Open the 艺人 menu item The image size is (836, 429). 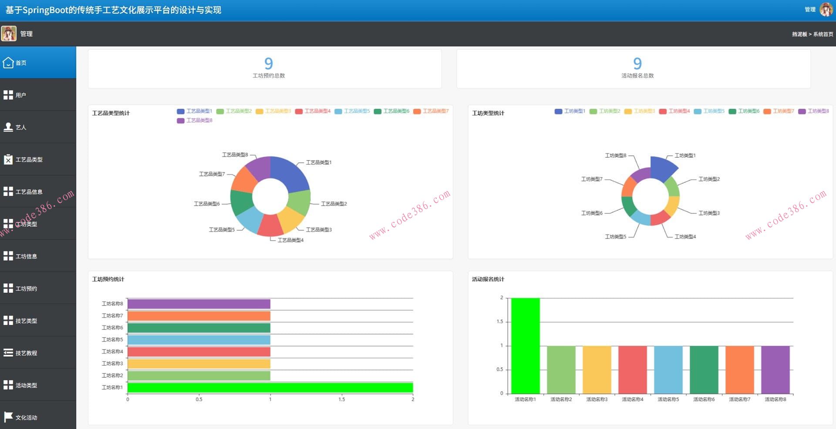click(38, 127)
